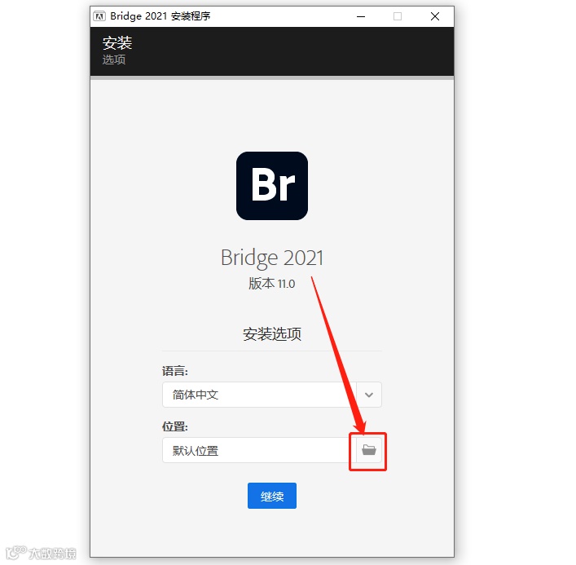
Task: Click the 默认位置 location field
Action: [259, 450]
